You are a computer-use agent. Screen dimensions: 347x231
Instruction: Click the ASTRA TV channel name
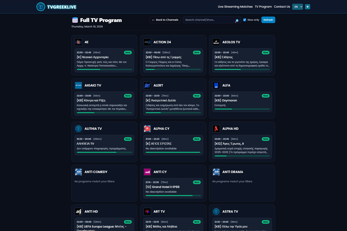tap(230, 211)
